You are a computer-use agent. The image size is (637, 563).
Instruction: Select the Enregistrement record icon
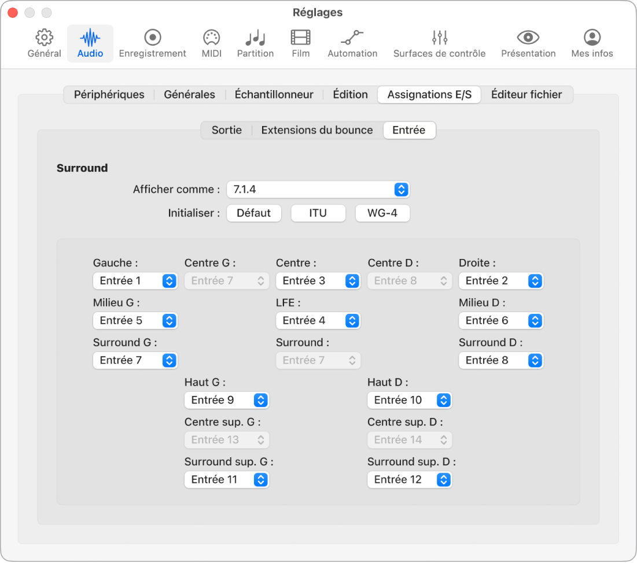[153, 38]
